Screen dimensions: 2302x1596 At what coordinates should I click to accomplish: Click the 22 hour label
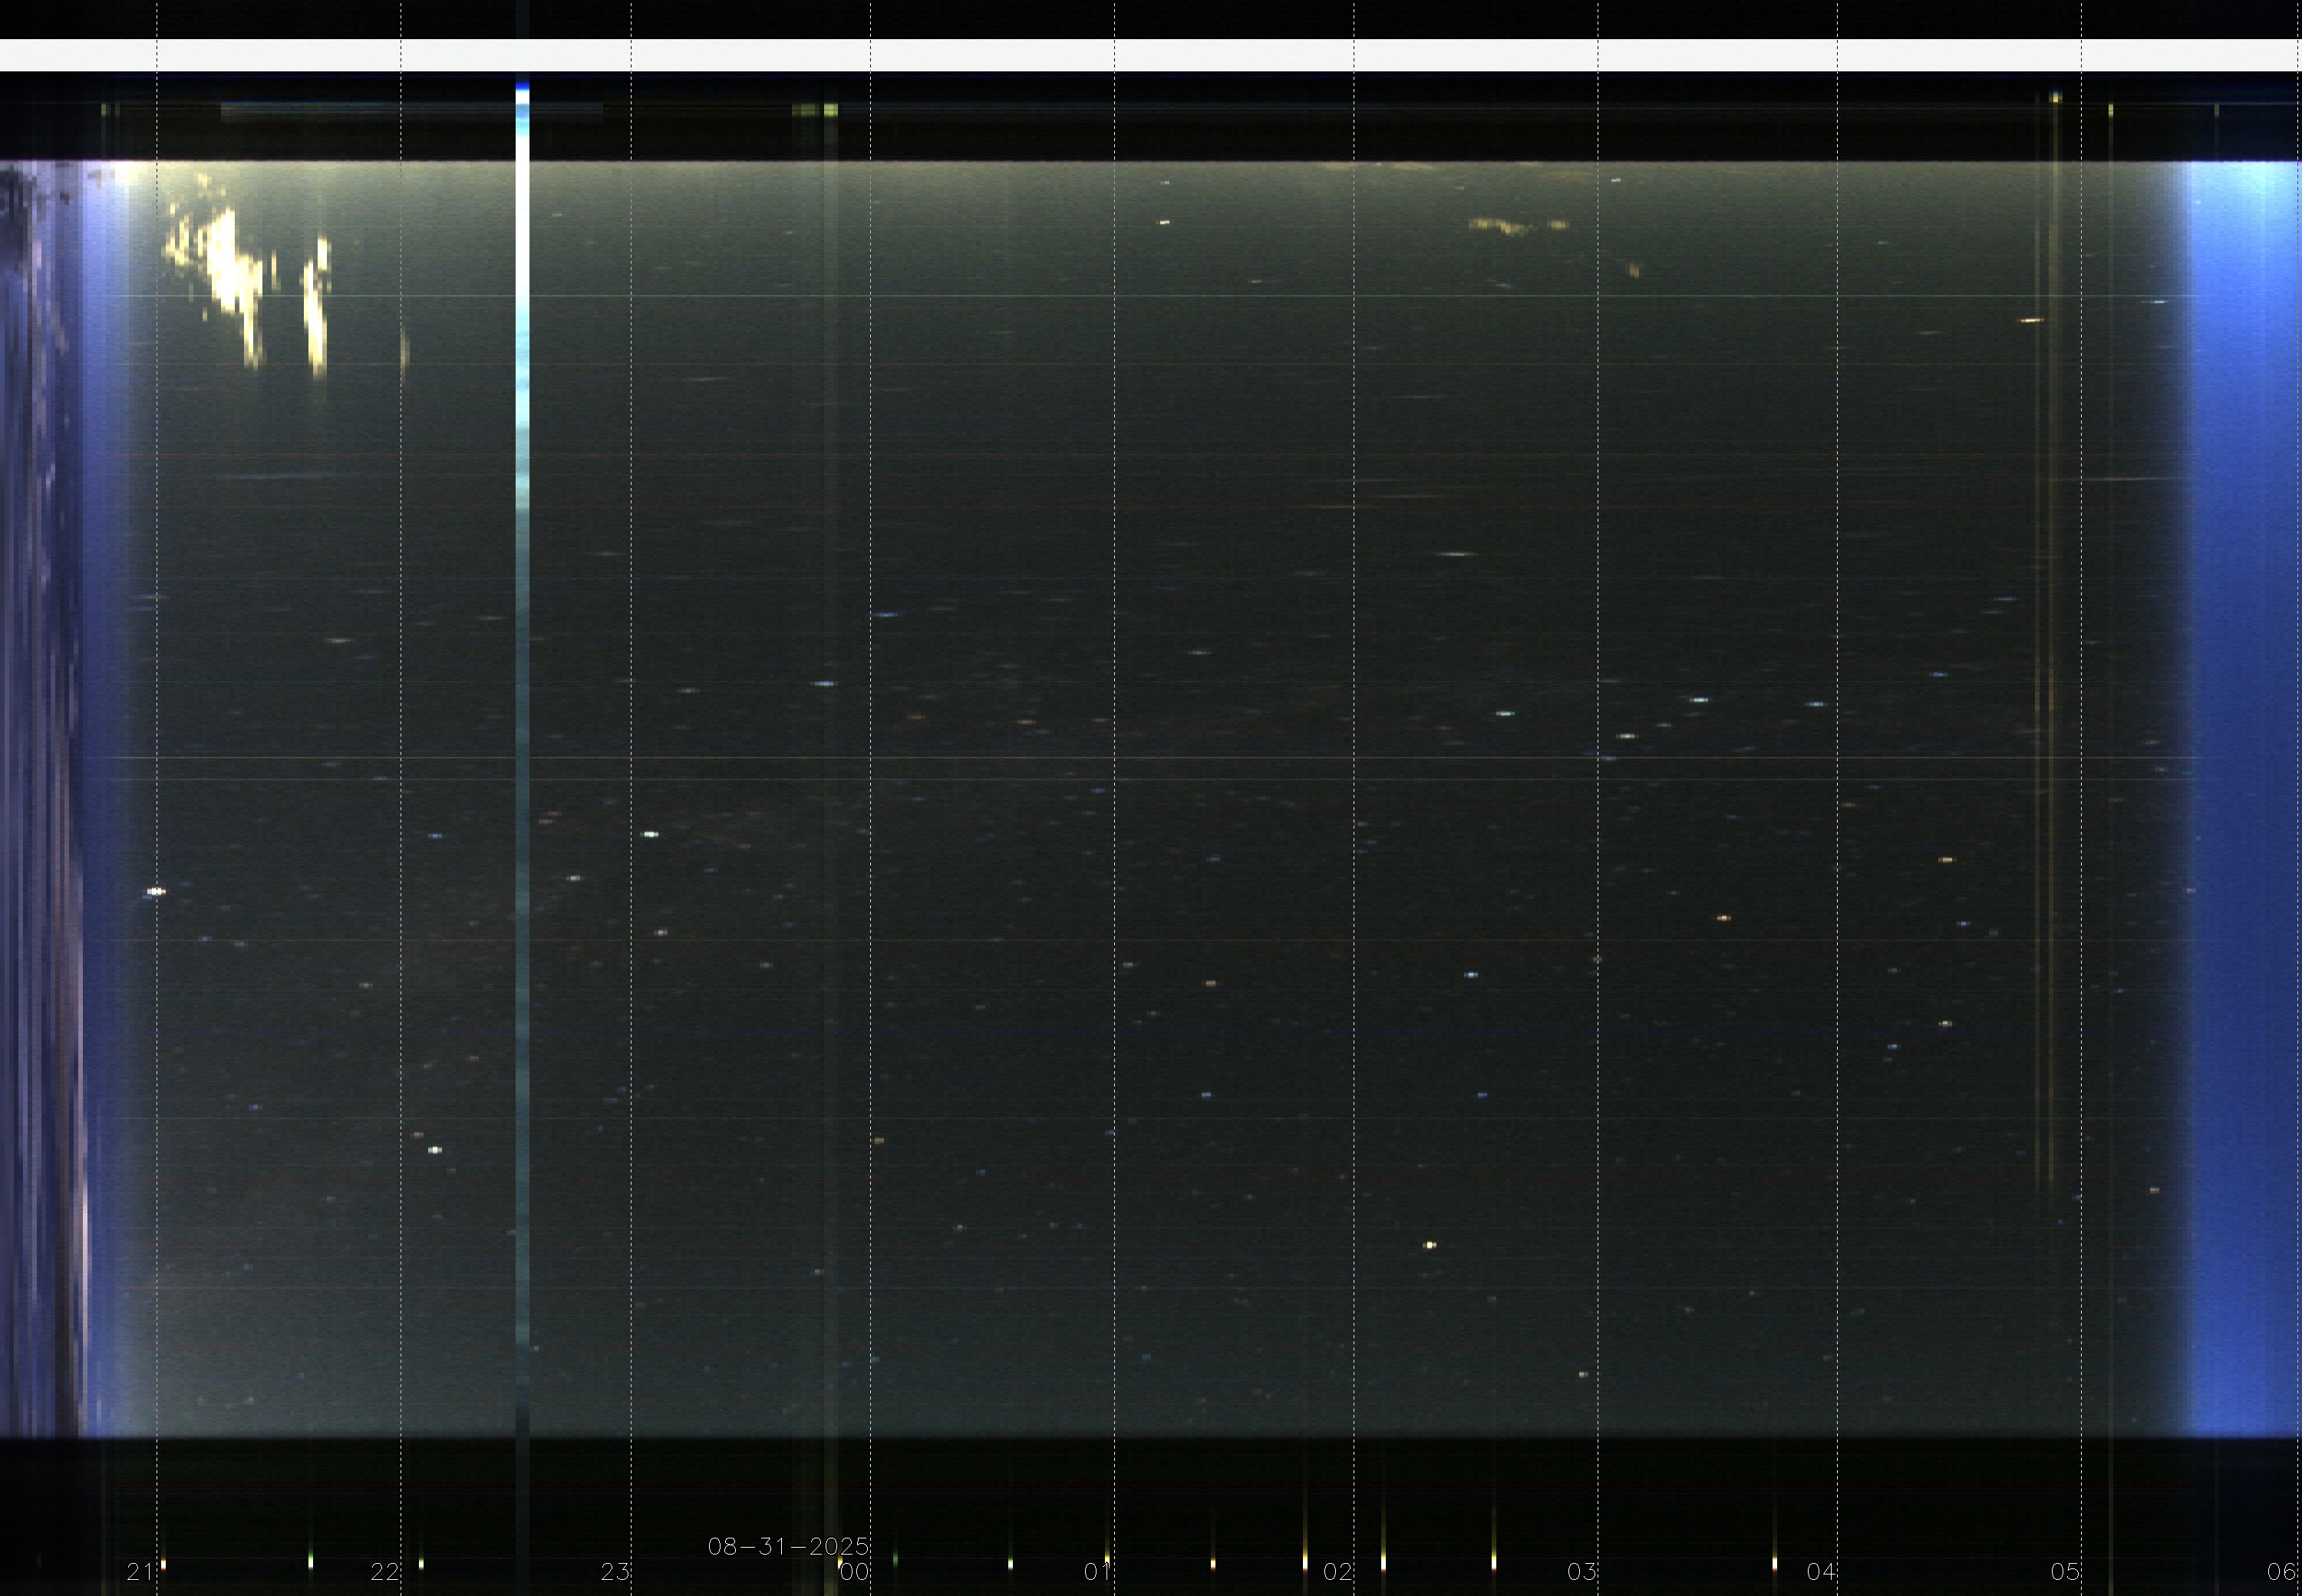pyautogui.click(x=384, y=1572)
